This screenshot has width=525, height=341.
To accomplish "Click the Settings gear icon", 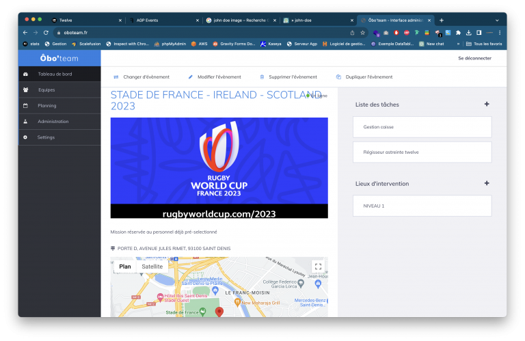I will point(25,137).
